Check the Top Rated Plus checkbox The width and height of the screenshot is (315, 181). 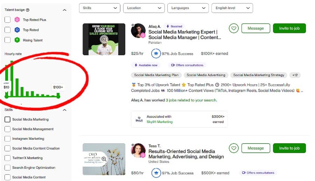[x=7, y=20]
